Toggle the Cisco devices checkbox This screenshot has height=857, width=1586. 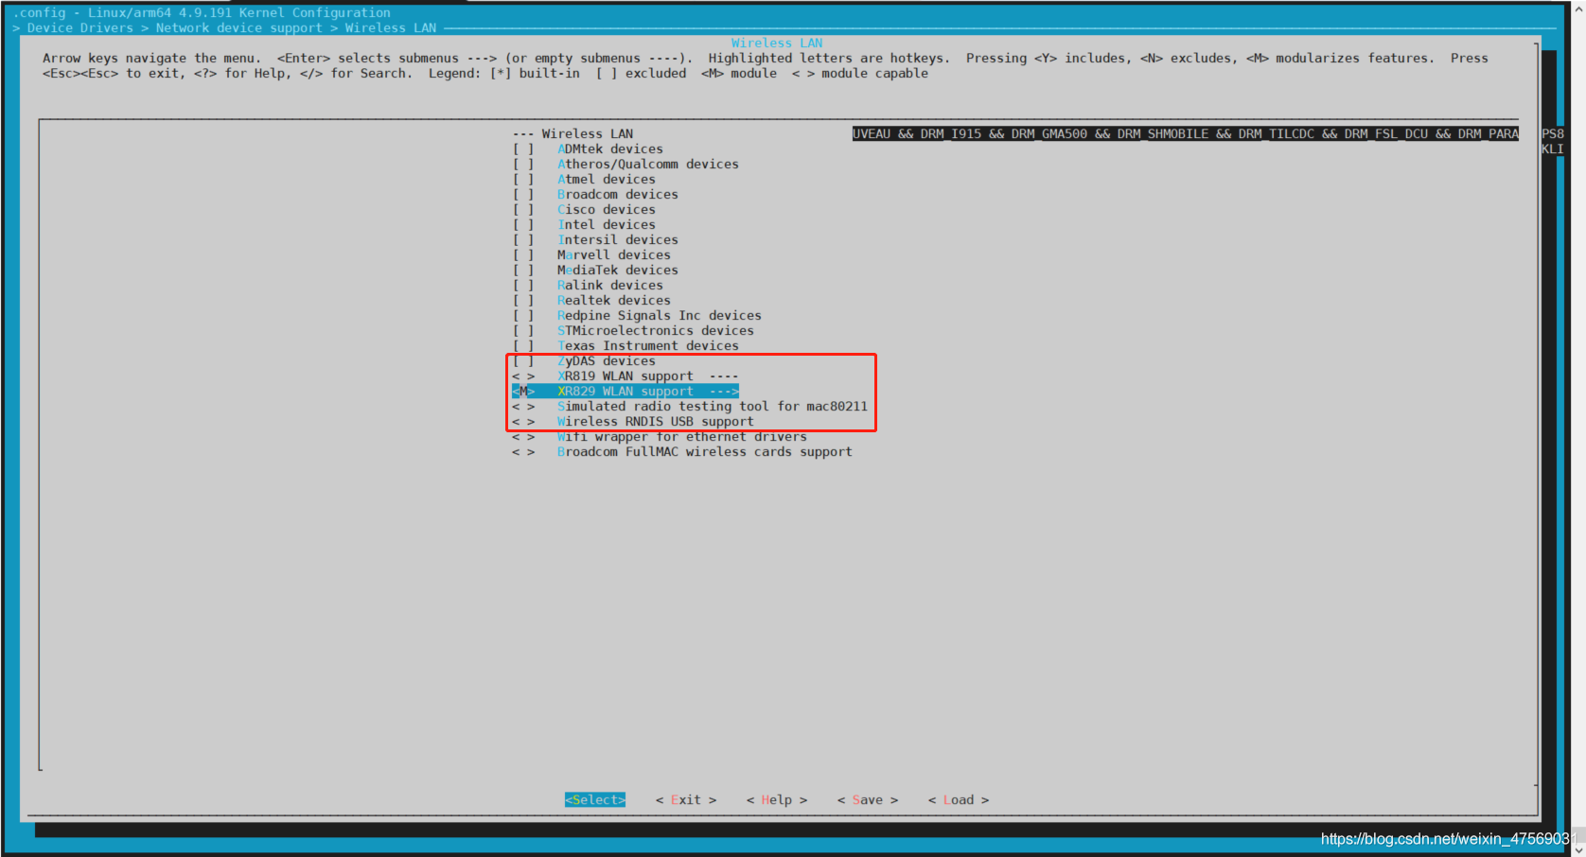tap(523, 210)
